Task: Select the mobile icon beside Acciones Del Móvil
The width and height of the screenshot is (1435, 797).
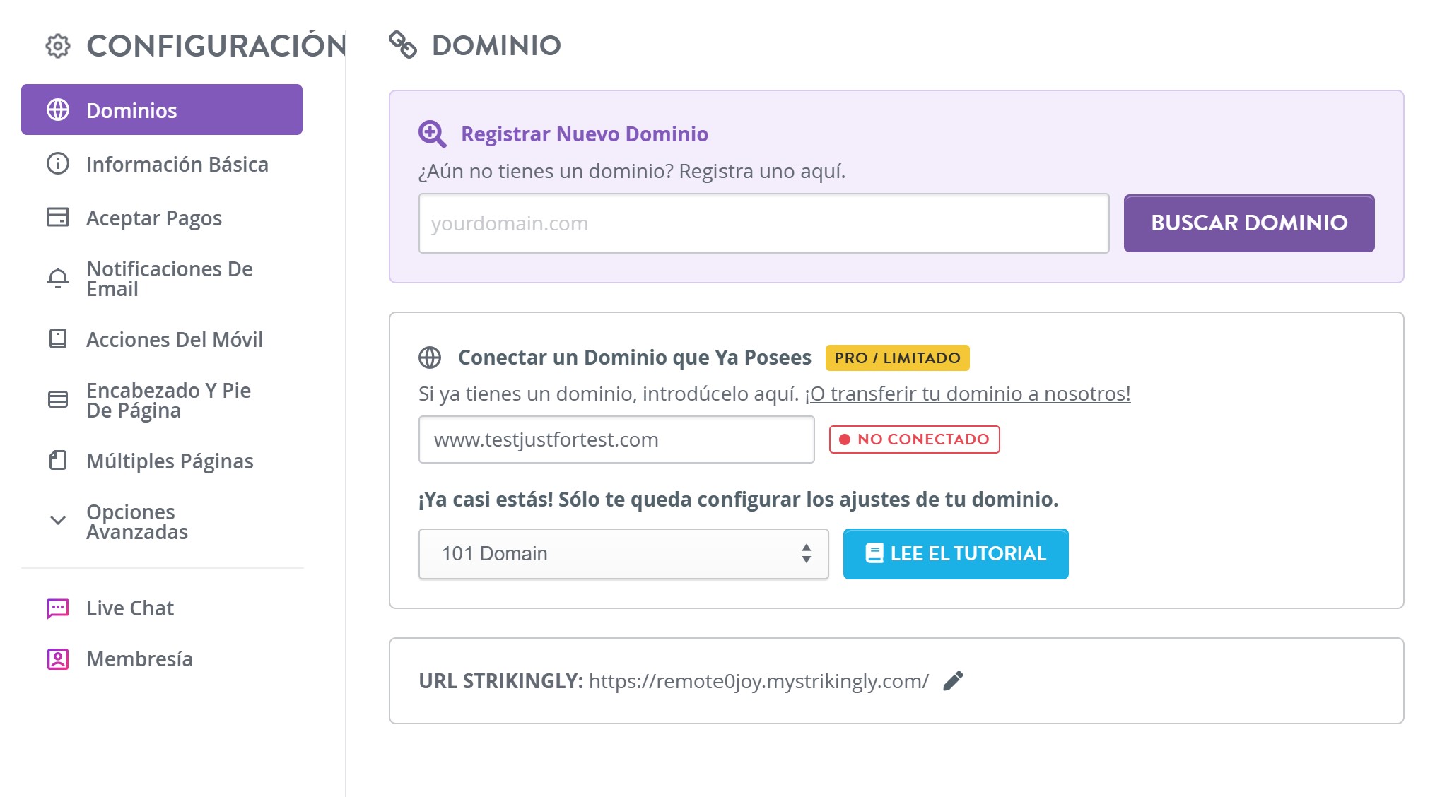Action: coord(57,339)
